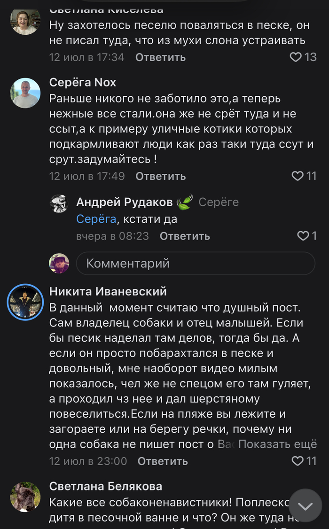Viewport: 329px width, 529px height.
Task: Open Серёга Nox's profile avatar
Action: (25, 93)
